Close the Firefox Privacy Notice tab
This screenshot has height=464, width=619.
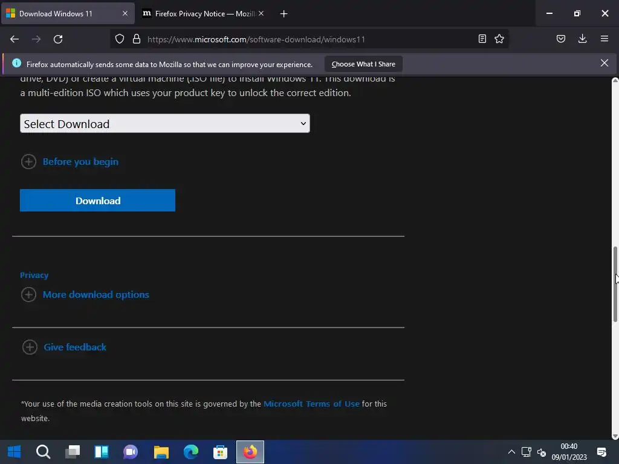pyautogui.click(x=261, y=13)
